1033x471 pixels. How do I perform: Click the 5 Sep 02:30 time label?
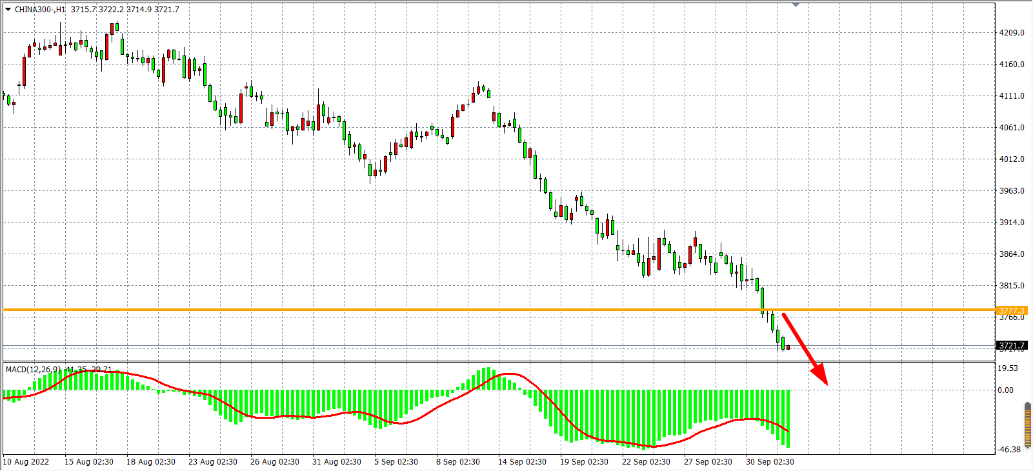396,462
